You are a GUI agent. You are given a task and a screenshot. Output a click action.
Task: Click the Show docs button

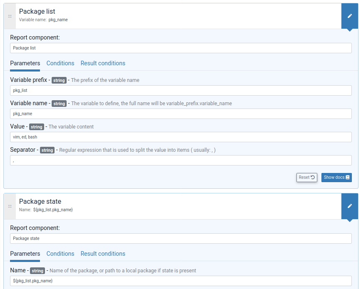[x=336, y=177]
